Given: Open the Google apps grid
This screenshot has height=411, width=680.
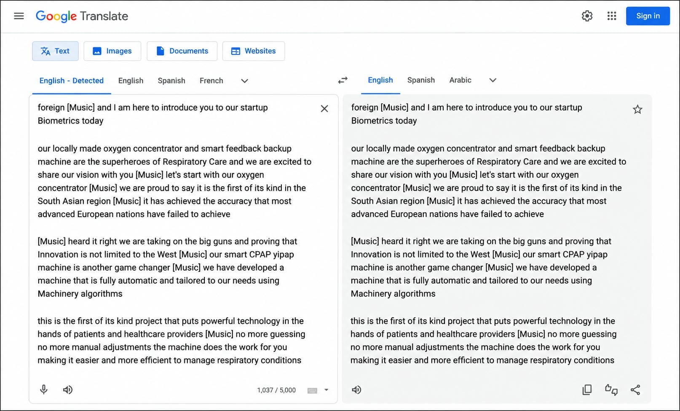Looking at the screenshot, I should click(612, 16).
